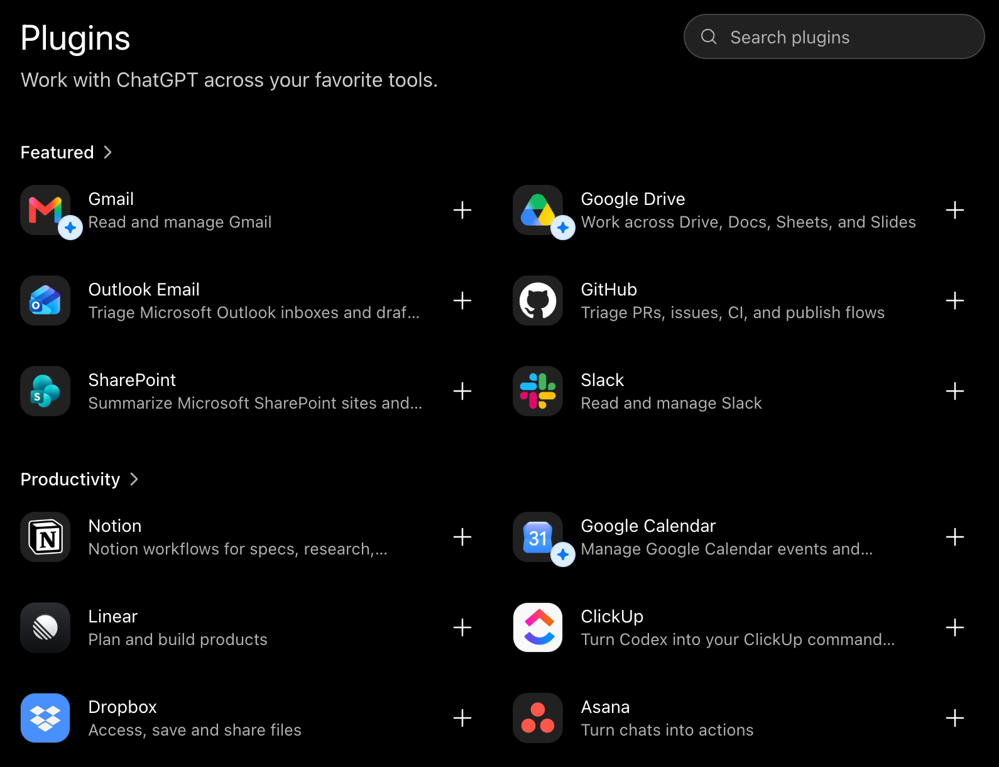Focus the Search plugins field

pos(834,37)
